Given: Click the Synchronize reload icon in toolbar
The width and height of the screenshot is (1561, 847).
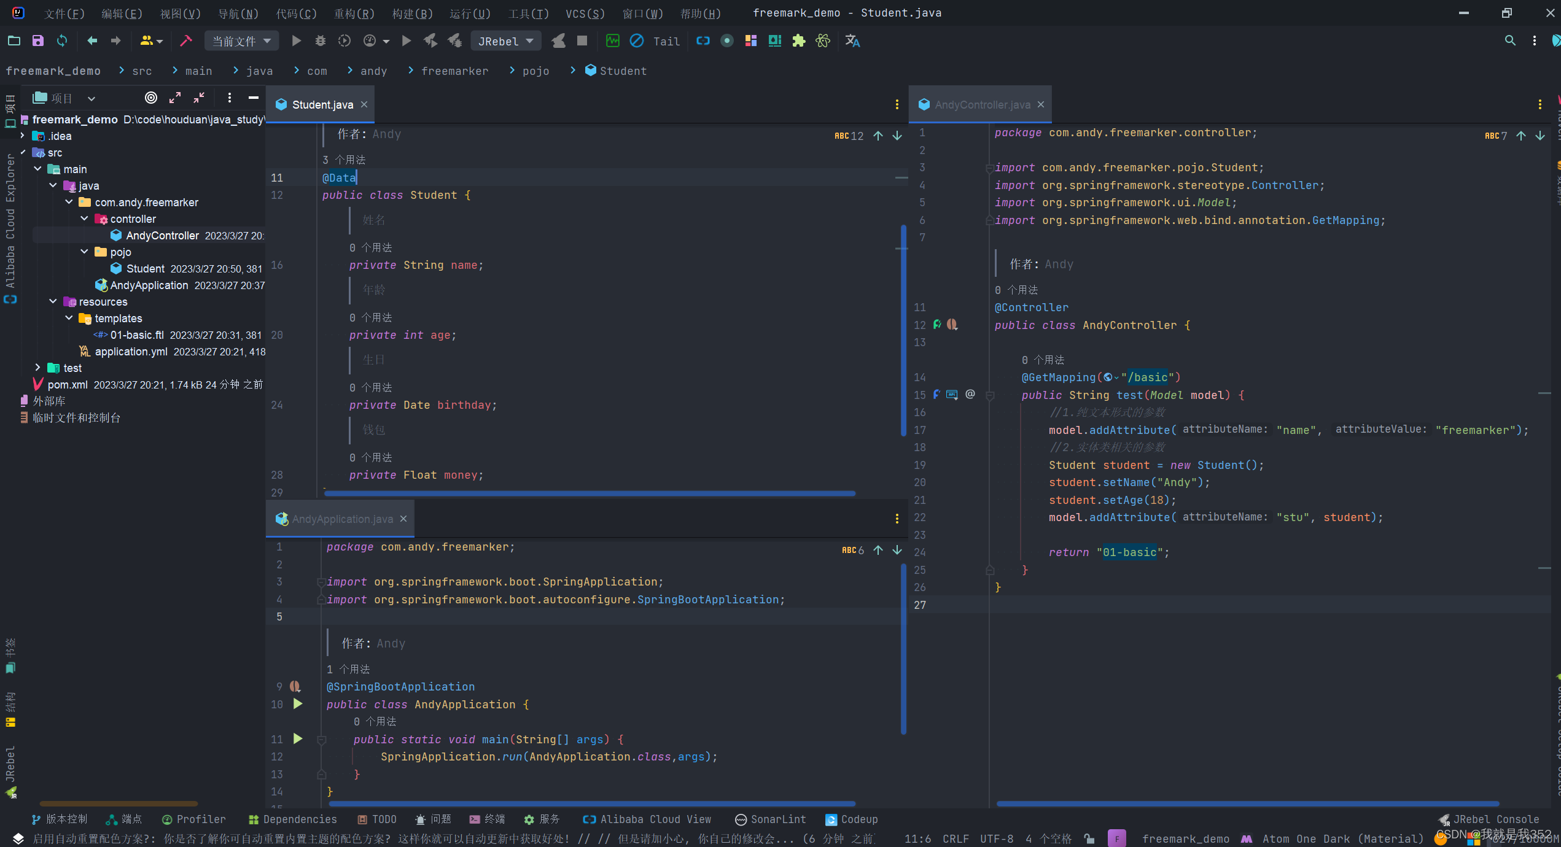Looking at the screenshot, I should pos(62,41).
